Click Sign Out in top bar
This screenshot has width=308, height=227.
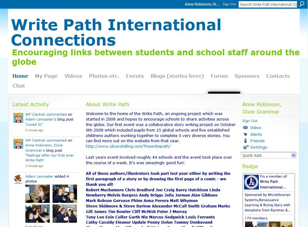tap(229, 4)
